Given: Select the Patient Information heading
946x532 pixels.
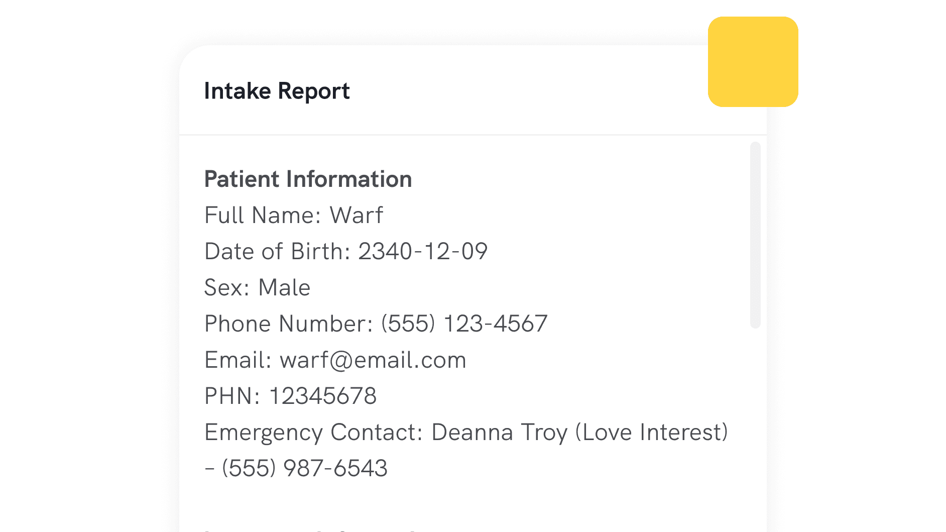Looking at the screenshot, I should [308, 179].
